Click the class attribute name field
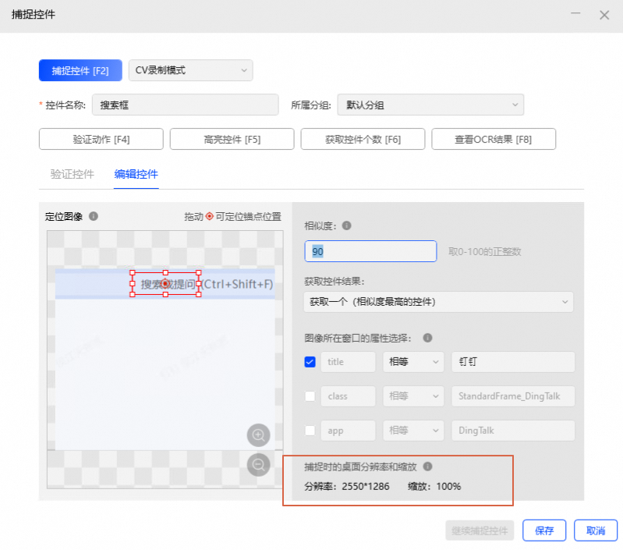The image size is (623, 550). (348, 396)
